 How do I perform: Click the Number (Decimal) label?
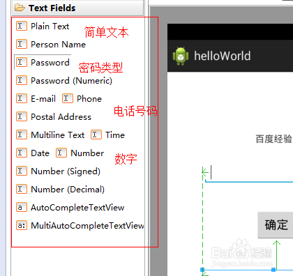(68, 190)
